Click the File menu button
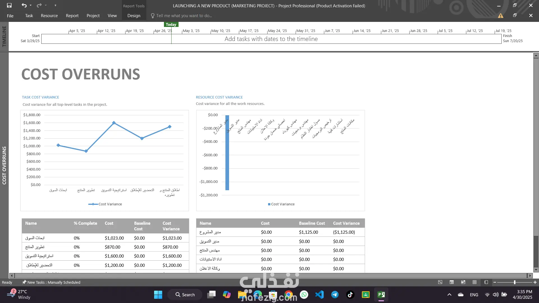 (10, 16)
